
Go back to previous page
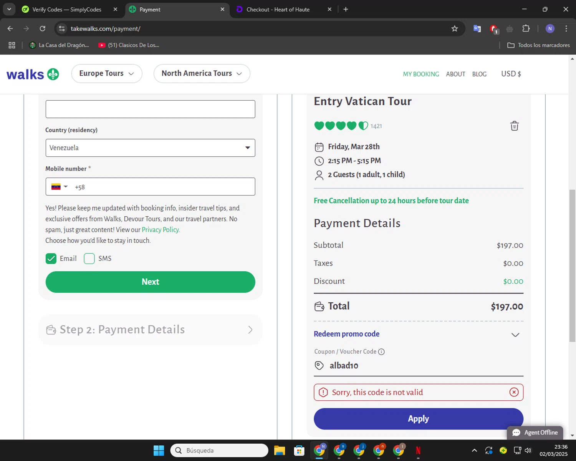[x=10, y=28]
